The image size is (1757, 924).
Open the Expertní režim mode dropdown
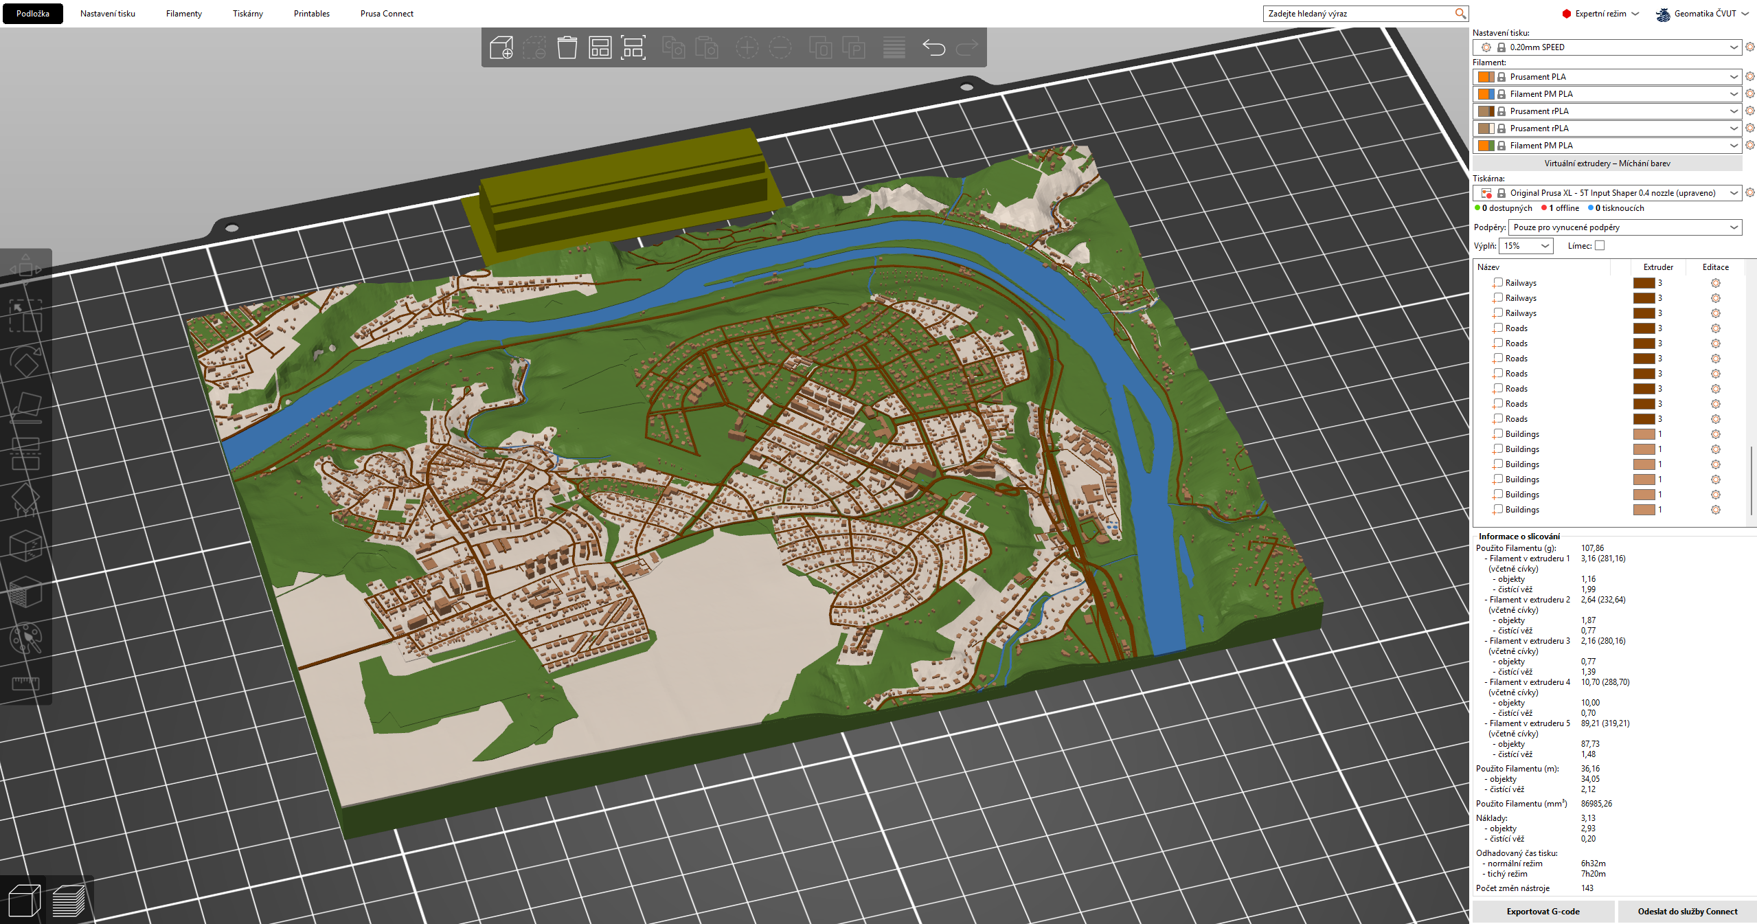tap(1600, 14)
